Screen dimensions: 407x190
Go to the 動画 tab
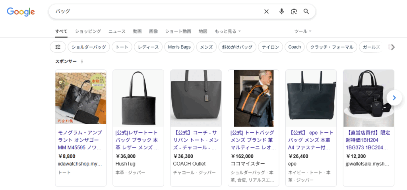click(137, 31)
